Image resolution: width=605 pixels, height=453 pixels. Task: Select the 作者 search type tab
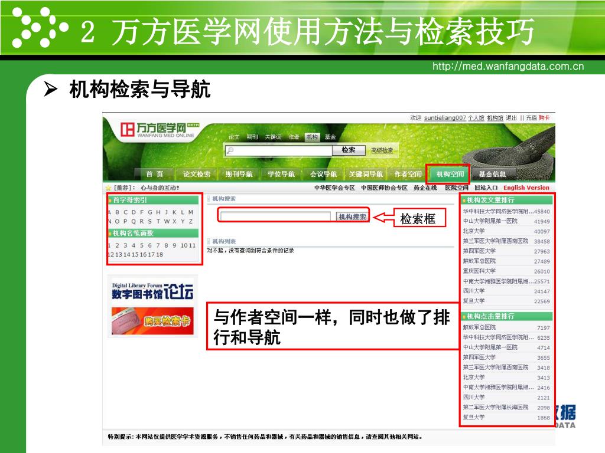click(294, 137)
